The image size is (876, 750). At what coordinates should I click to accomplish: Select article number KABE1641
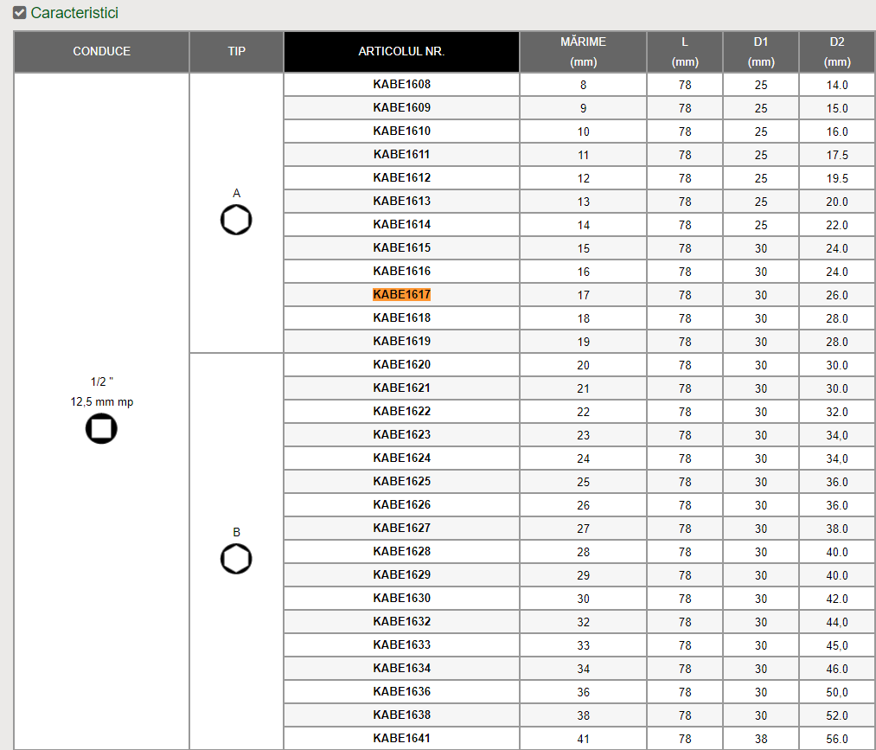(401, 739)
